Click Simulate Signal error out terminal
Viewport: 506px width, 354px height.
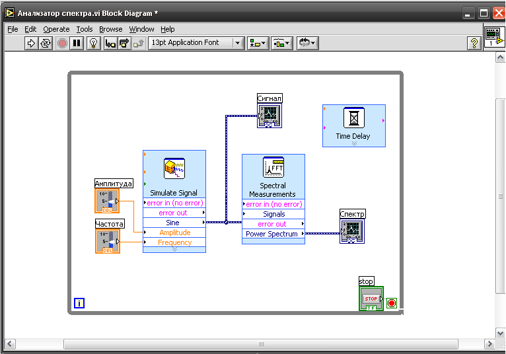click(x=174, y=213)
